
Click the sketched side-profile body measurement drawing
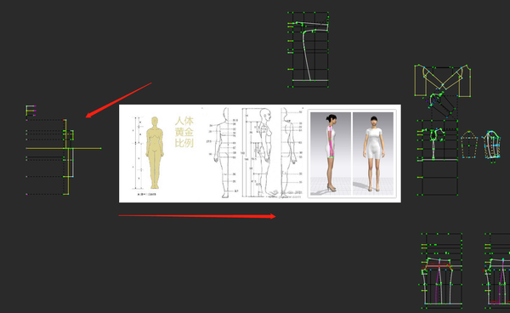pos(265,152)
